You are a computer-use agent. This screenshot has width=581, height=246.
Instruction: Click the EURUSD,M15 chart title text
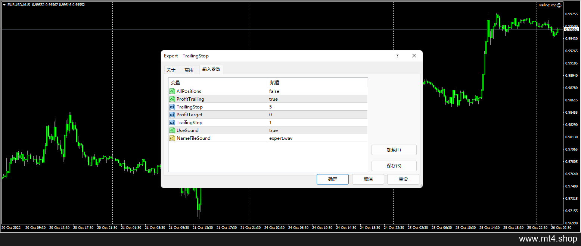coord(19,5)
